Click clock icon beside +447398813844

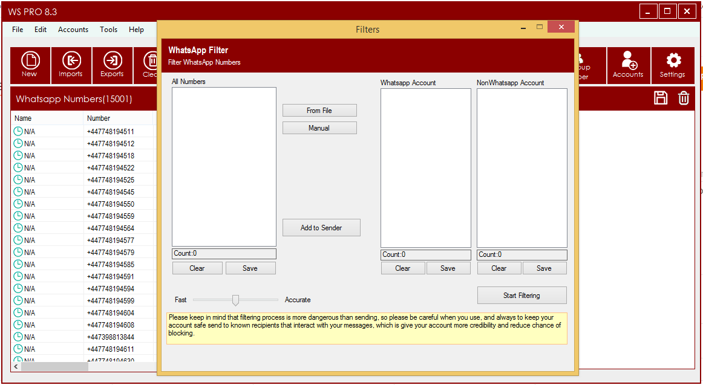click(x=18, y=337)
